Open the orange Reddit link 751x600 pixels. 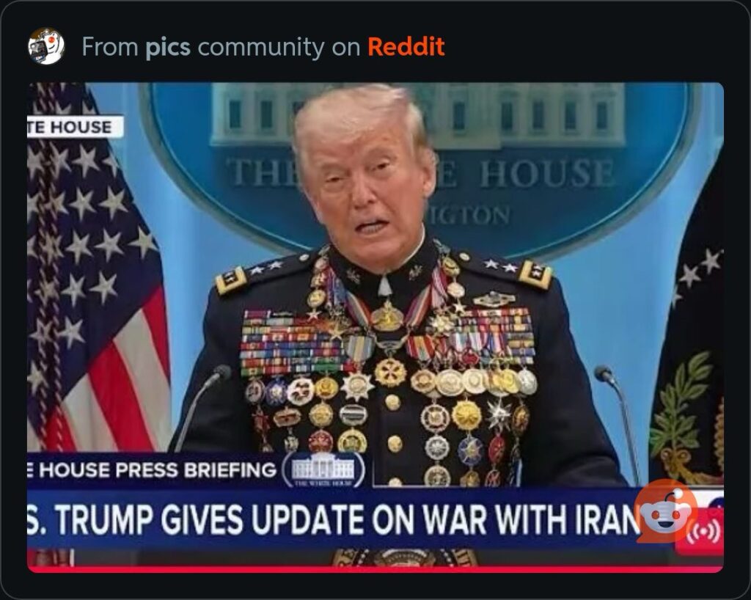click(406, 46)
